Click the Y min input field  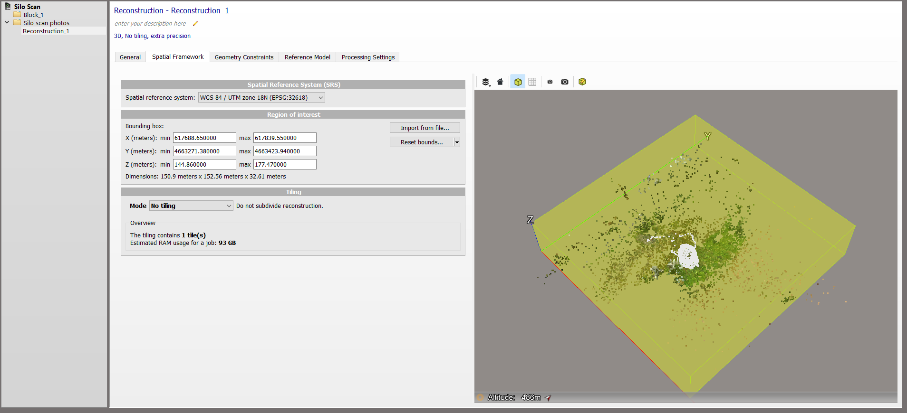click(204, 151)
